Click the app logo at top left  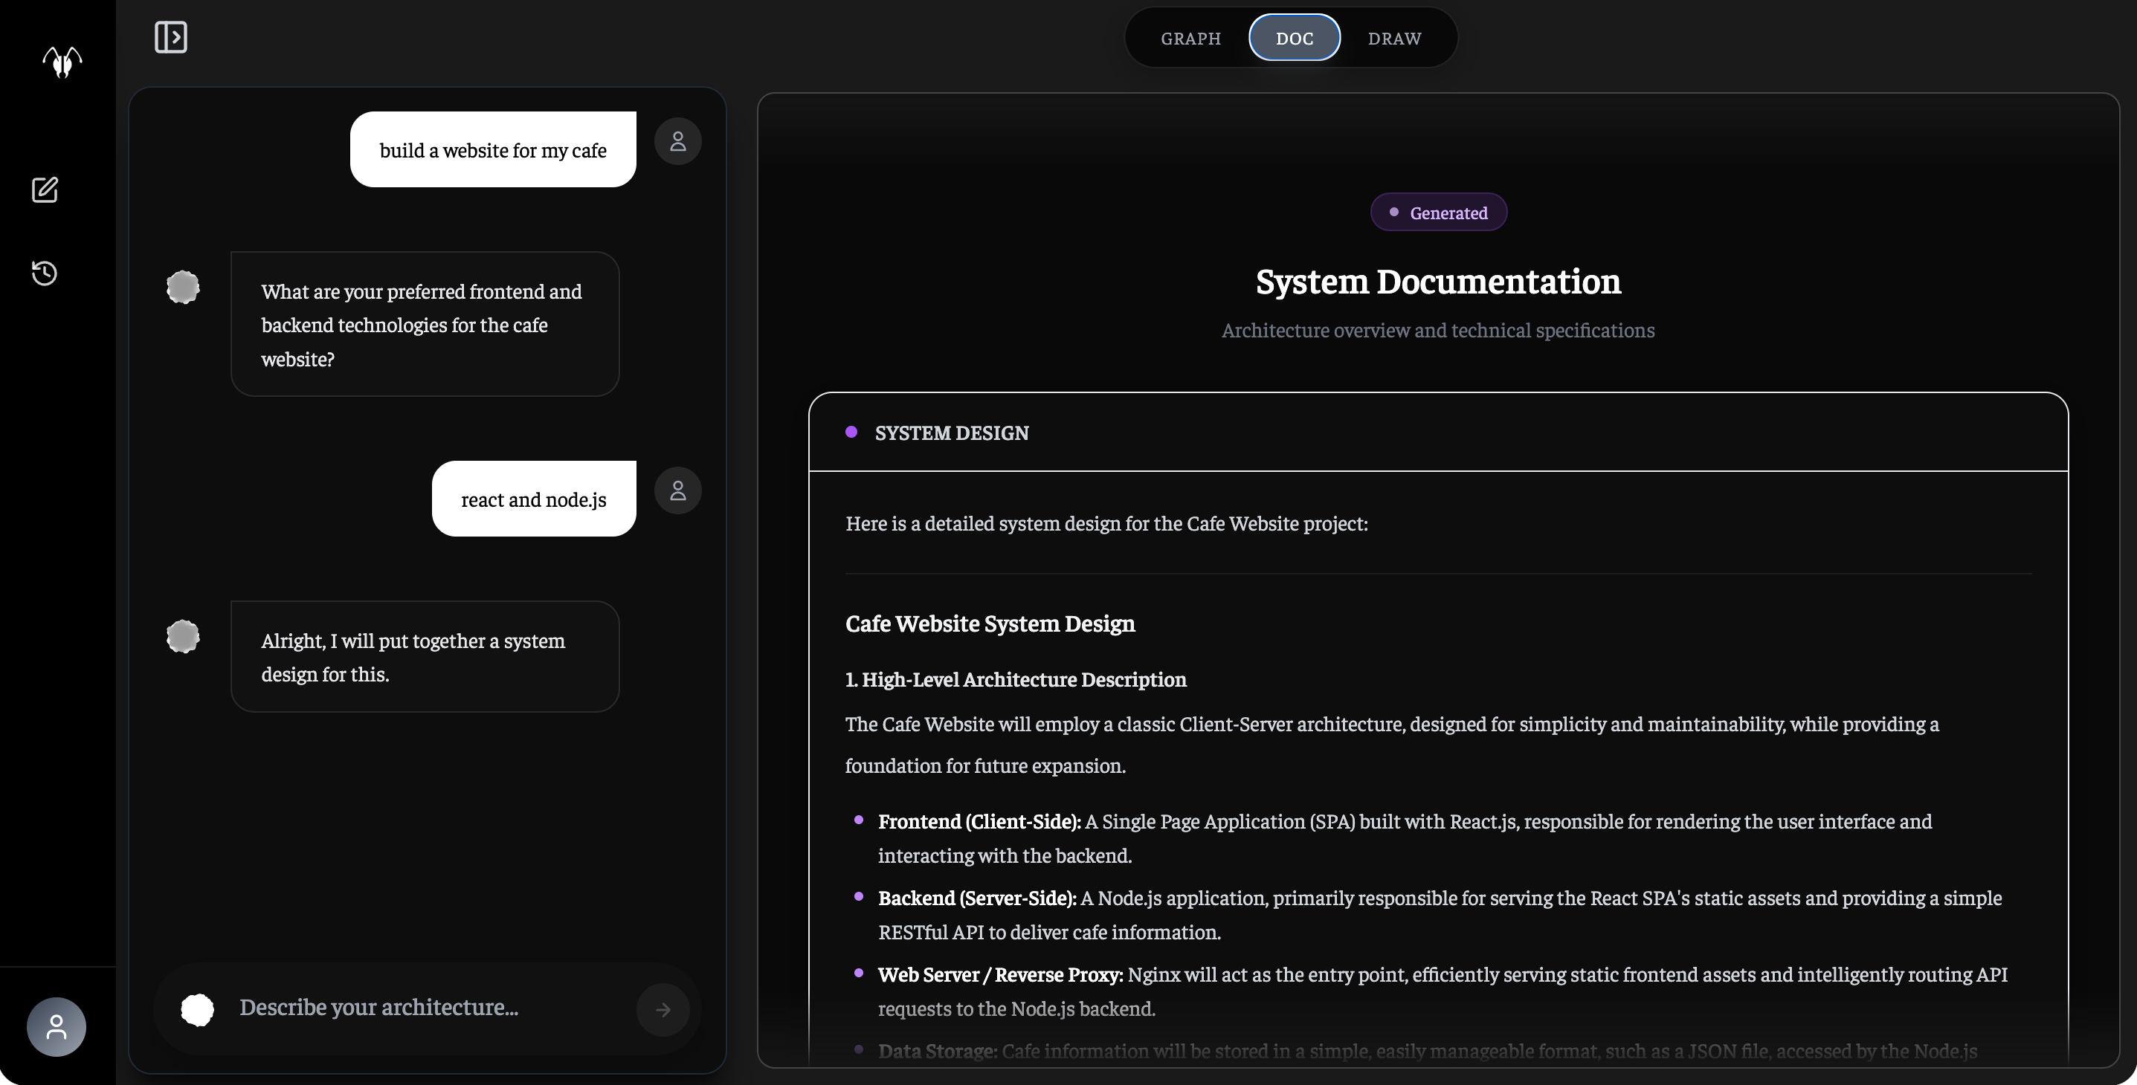click(x=62, y=62)
